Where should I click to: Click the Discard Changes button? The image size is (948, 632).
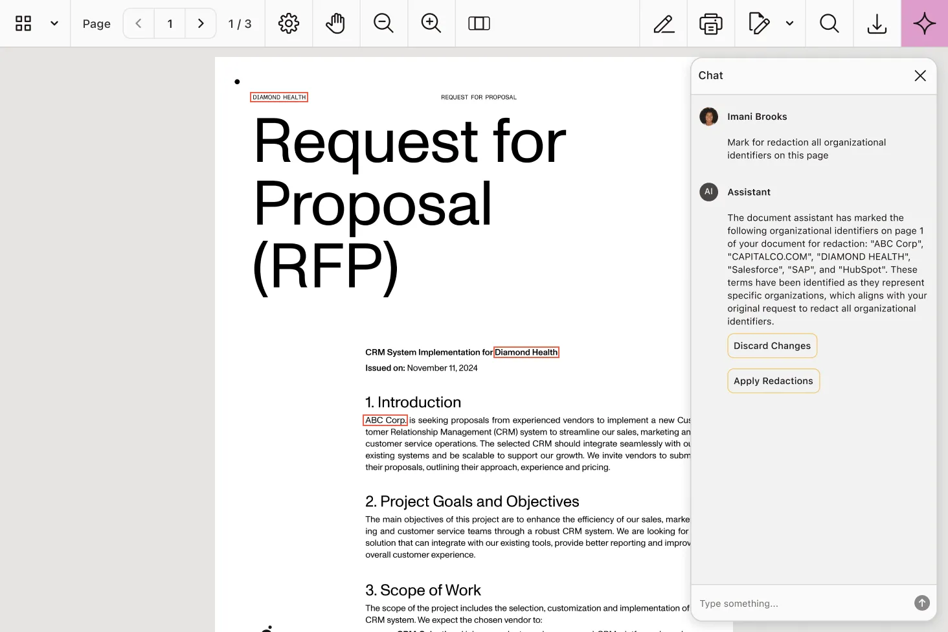[772, 346]
